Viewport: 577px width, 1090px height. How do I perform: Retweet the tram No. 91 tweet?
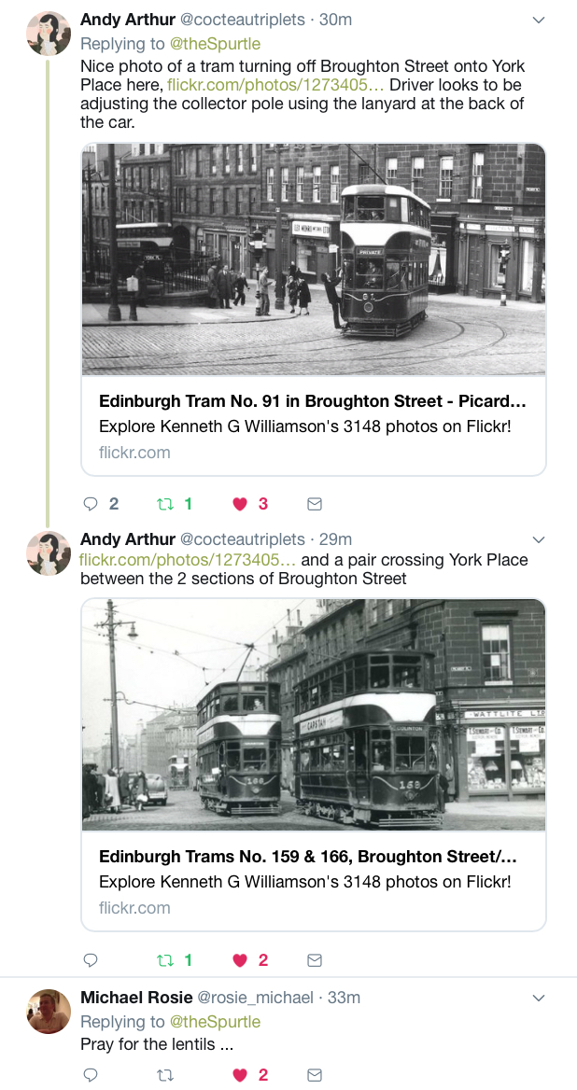165,504
